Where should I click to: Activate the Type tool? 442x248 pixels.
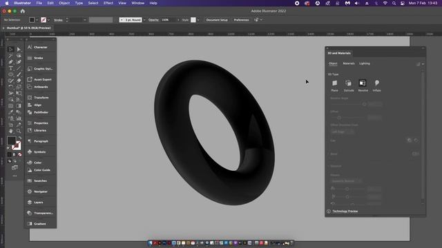click(x=11, y=68)
